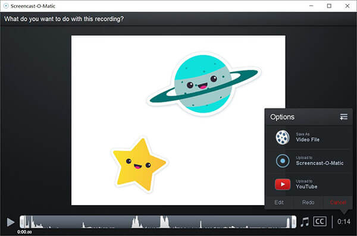Choose Save As Video File
The height and width of the screenshot is (236, 357).
pos(308,137)
